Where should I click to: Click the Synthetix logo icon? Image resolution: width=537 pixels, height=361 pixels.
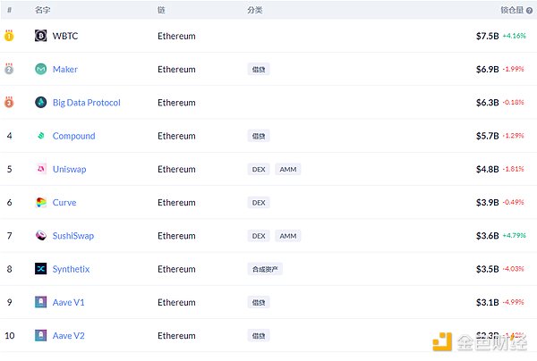coord(40,269)
